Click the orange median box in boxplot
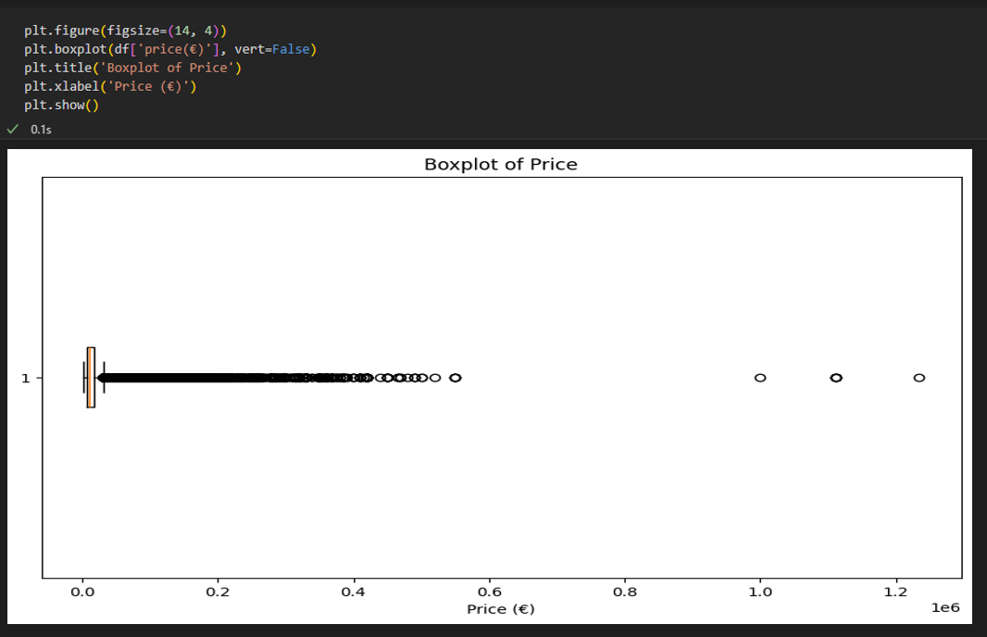The width and height of the screenshot is (987, 637). click(91, 378)
